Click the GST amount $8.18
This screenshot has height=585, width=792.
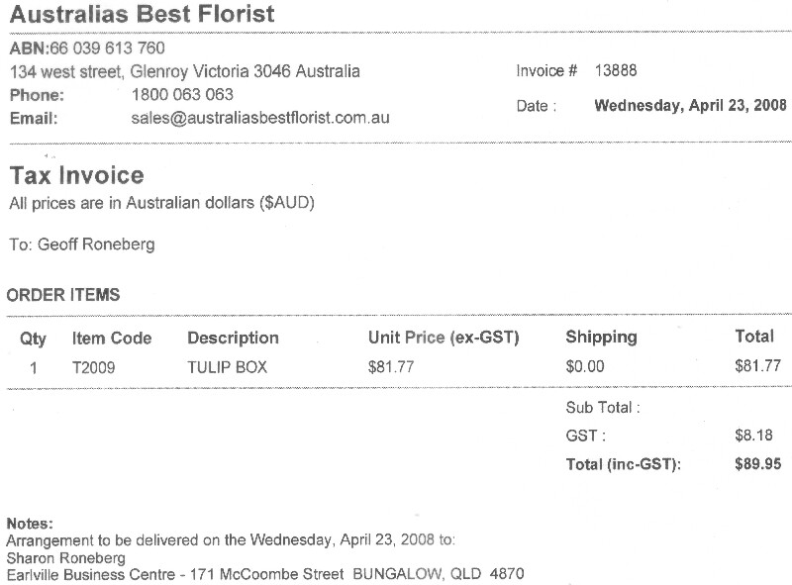pyautogui.click(x=753, y=435)
